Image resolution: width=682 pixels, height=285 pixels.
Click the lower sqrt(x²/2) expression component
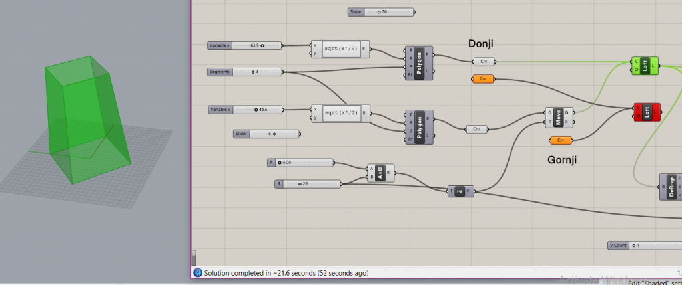pos(341,113)
